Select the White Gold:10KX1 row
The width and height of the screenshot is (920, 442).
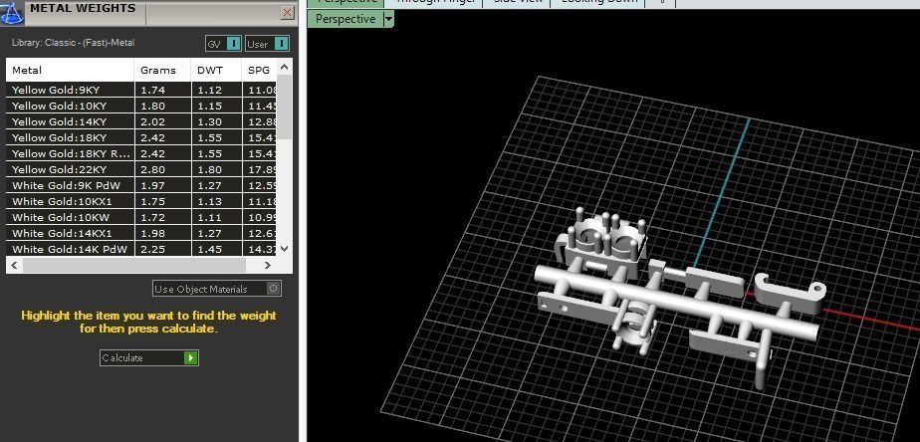coord(141,201)
